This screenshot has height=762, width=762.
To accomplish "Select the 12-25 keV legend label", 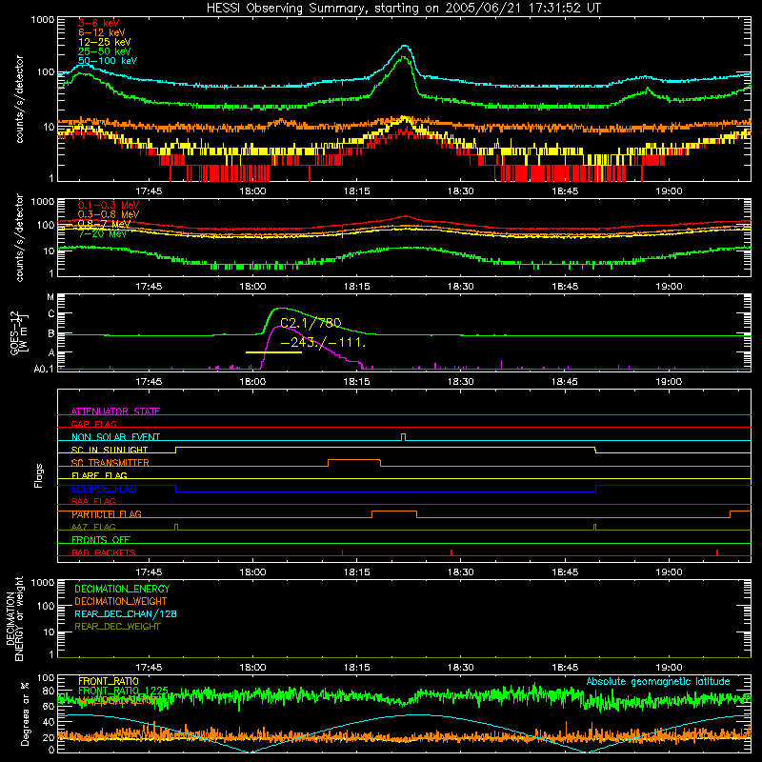I will 105,42.
